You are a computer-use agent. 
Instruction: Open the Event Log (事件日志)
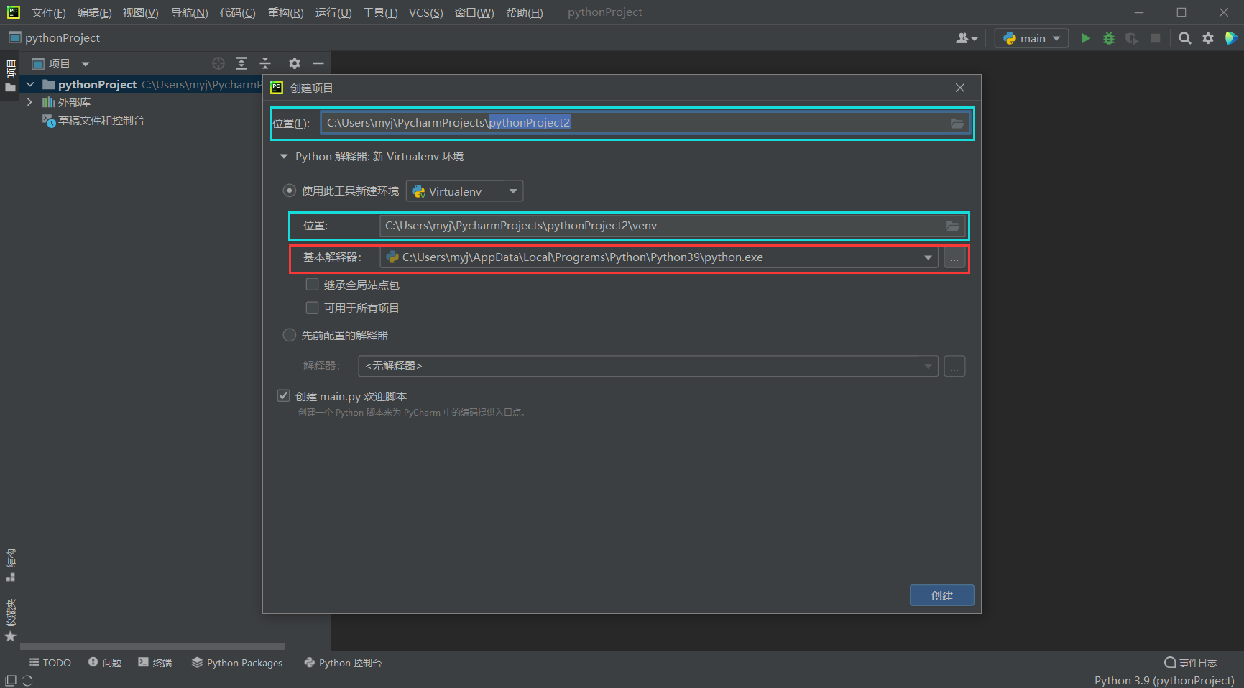(1190, 663)
